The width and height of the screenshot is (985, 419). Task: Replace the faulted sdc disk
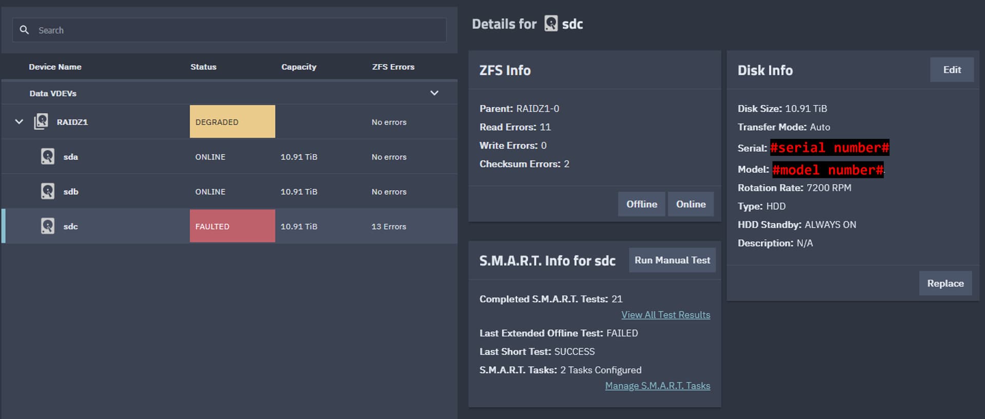[x=945, y=283]
